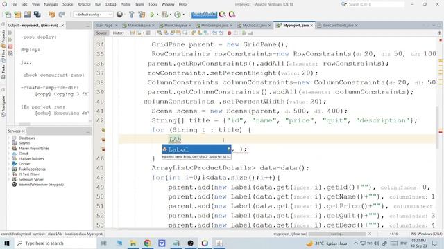
Task: Minimize the Output panel
Action: coord(88,26)
